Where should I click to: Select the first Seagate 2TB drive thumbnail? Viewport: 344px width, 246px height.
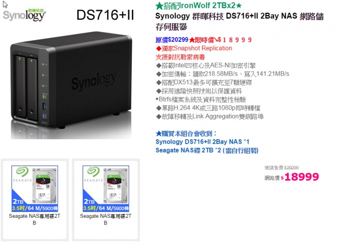click(35, 189)
